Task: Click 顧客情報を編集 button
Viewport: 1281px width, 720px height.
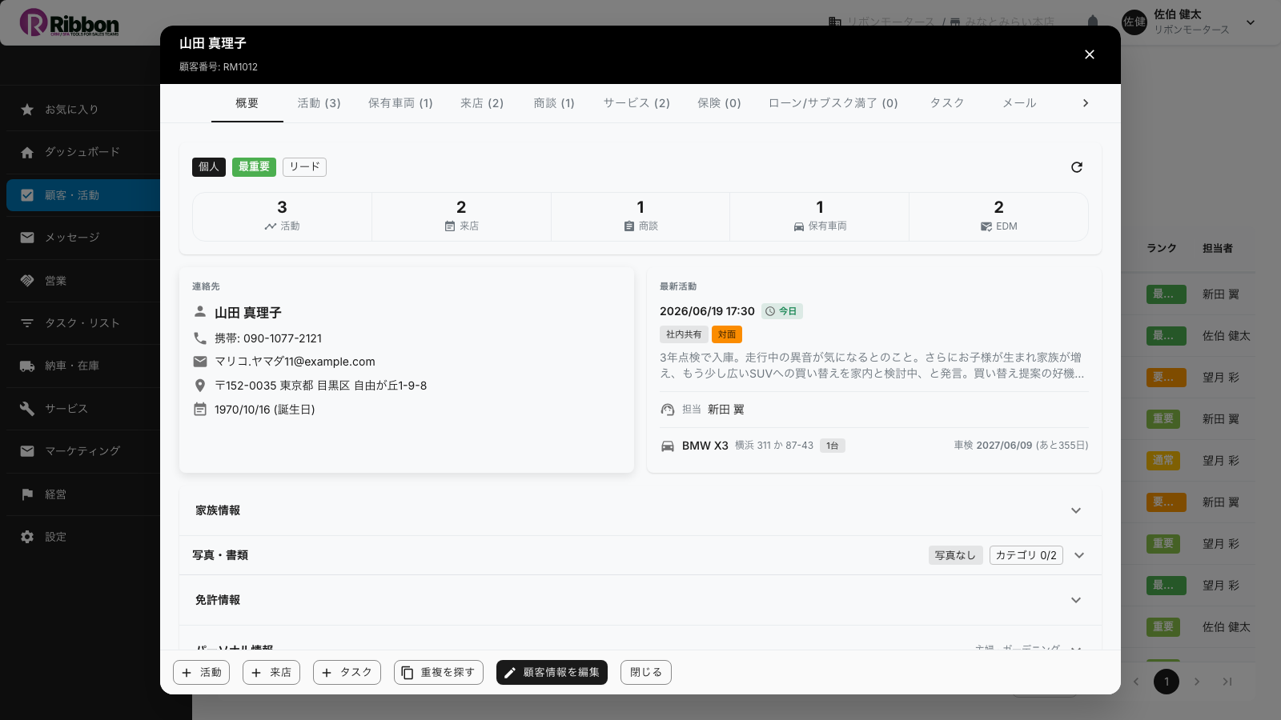Action: (x=552, y=673)
